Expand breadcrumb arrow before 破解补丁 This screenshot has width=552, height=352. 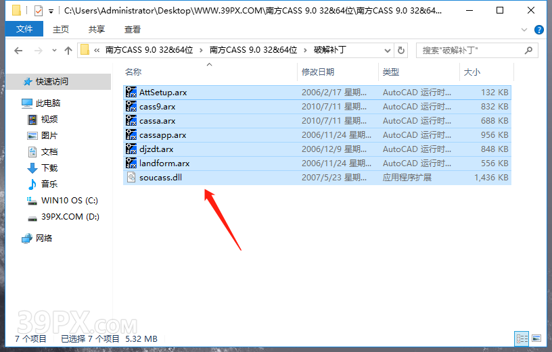pyautogui.click(x=305, y=50)
